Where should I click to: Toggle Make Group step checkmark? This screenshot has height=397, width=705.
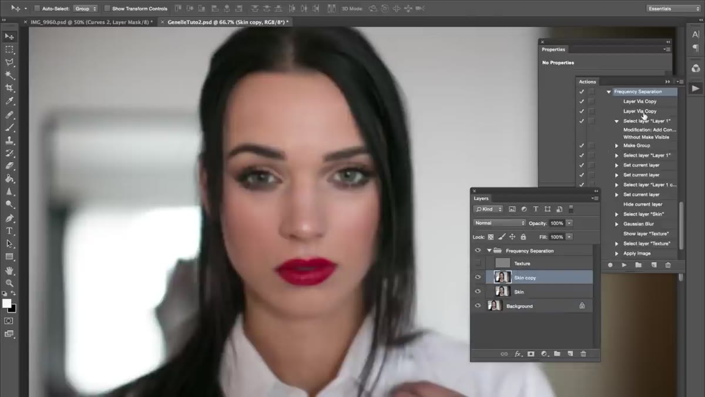[x=582, y=146]
